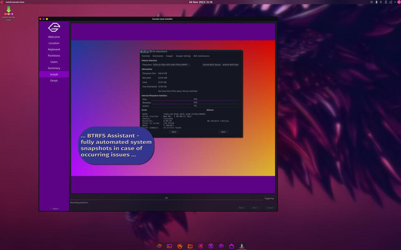Image resolution: width=401 pixels, height=250 pixels.
Task: Click the BTRFS Assistant caption bubble
Action: click(x=117, y=145)
